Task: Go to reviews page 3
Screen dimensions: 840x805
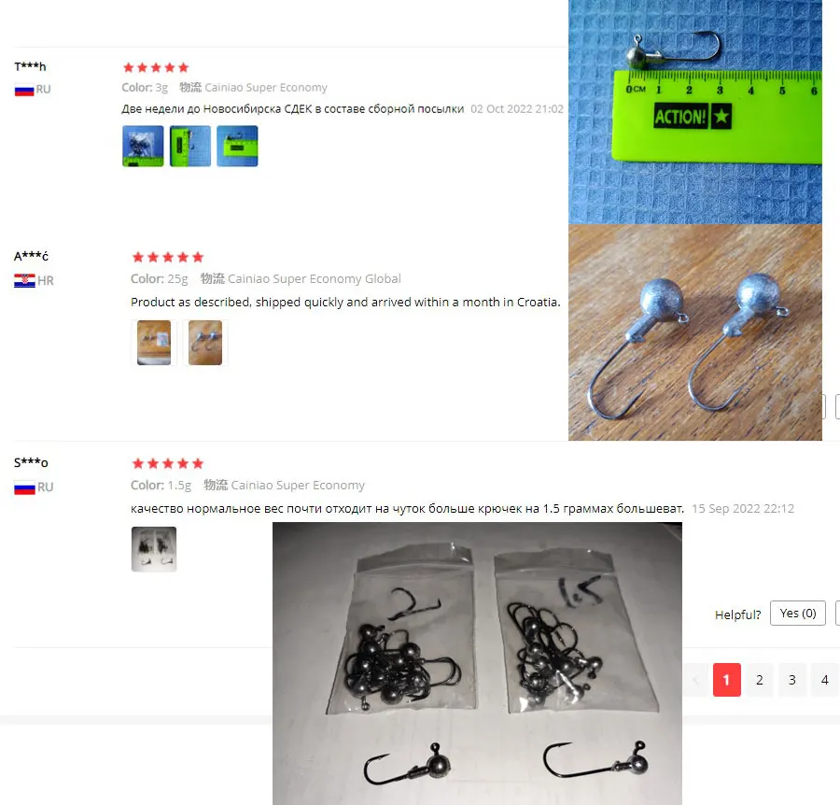Action: (791, 680)
